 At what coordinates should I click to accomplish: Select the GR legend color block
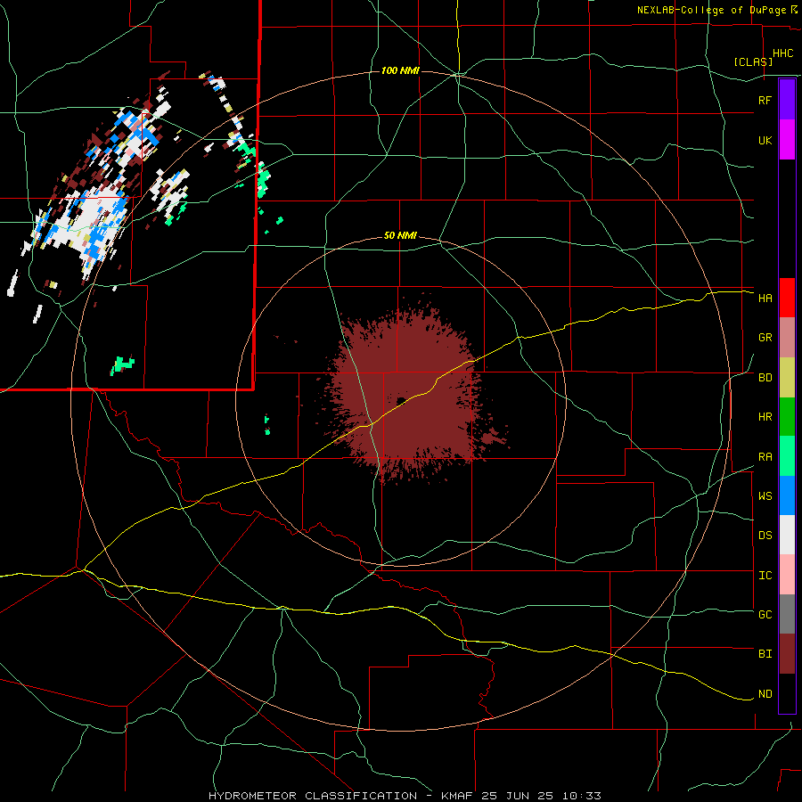[x=787, y=338]
